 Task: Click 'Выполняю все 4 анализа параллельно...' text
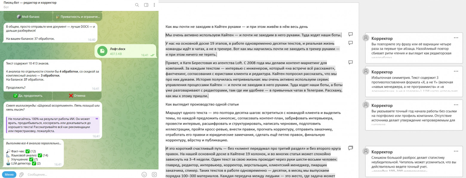tap(33, 143)
